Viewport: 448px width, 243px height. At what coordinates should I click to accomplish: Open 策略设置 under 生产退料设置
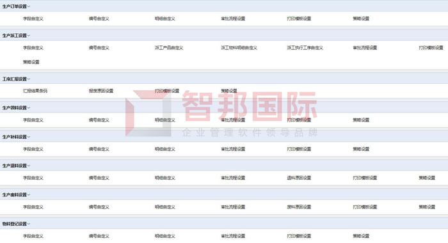point(427,178)
